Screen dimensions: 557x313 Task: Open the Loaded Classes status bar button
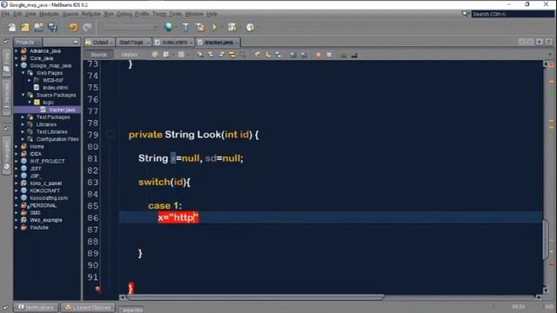(x=88, y=307)
